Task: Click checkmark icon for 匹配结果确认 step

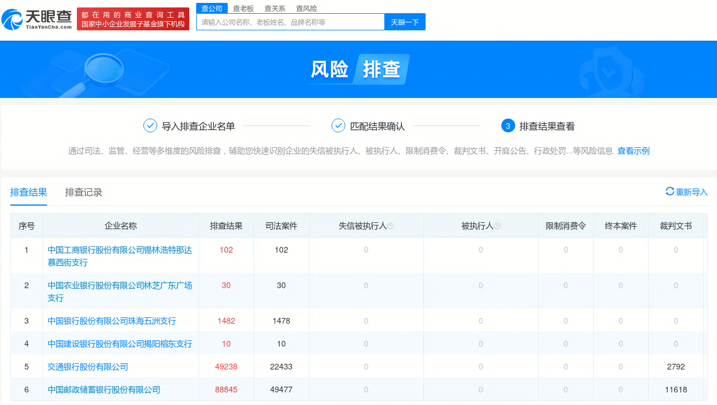Action: 337,125
